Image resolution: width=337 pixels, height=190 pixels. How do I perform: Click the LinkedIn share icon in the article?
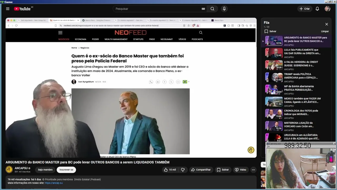point(158,82)
